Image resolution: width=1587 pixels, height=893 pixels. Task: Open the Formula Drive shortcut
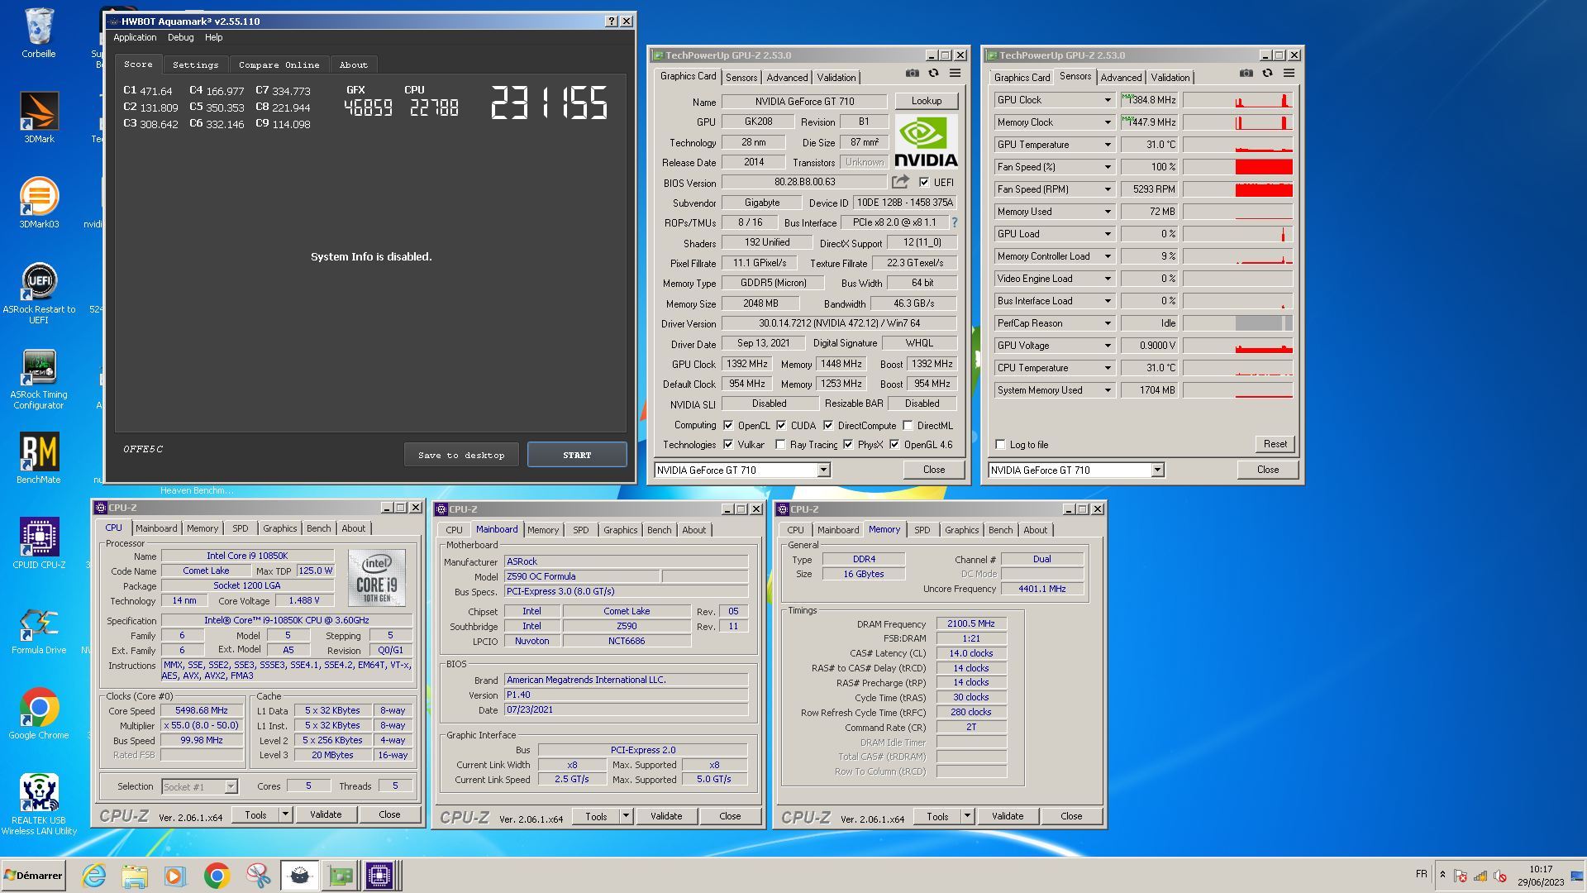39,629
